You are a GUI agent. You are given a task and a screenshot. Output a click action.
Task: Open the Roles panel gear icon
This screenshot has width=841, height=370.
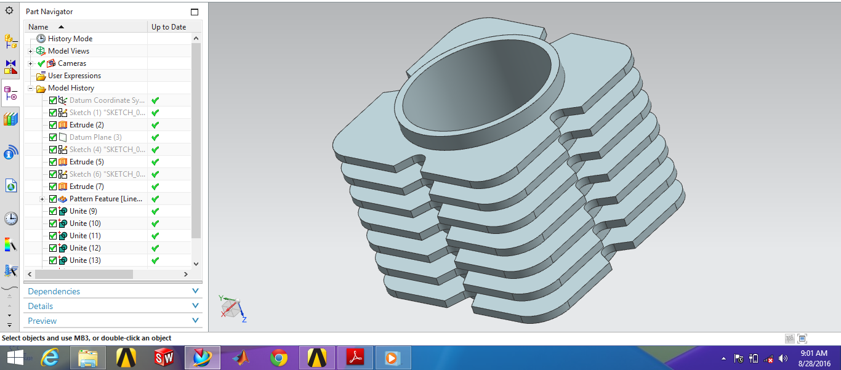(x=10, y=10)
